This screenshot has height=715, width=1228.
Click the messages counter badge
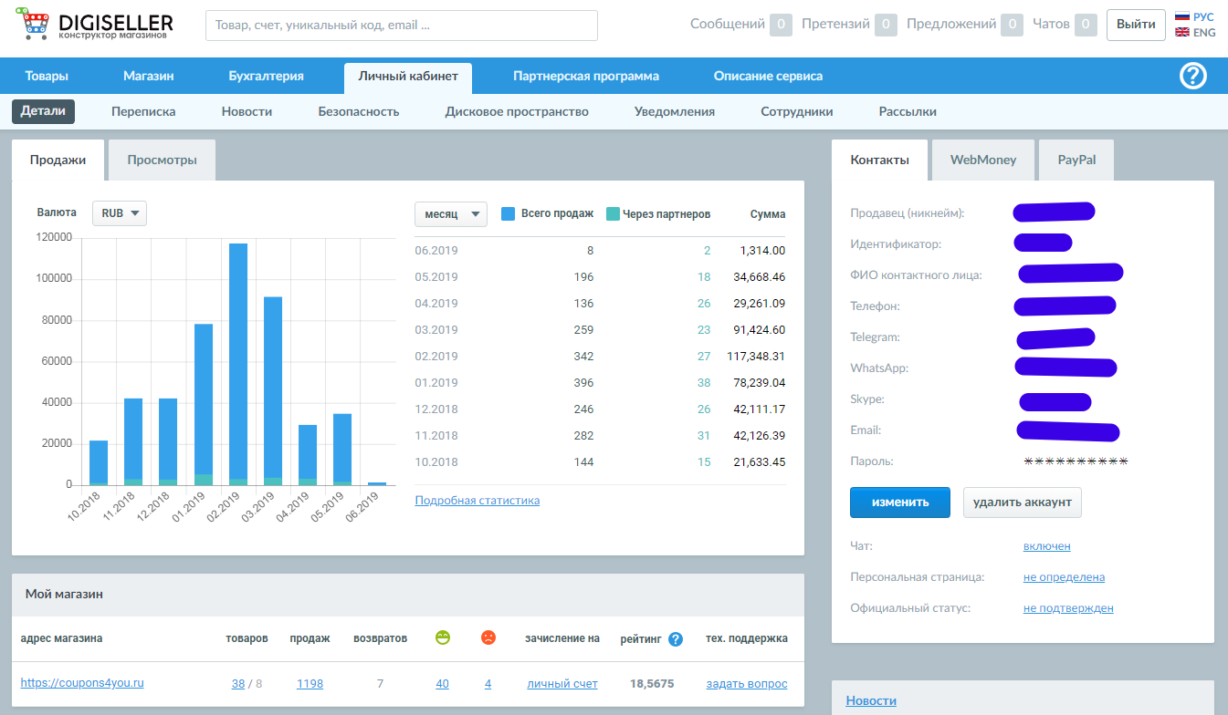(x=781, y=25)
